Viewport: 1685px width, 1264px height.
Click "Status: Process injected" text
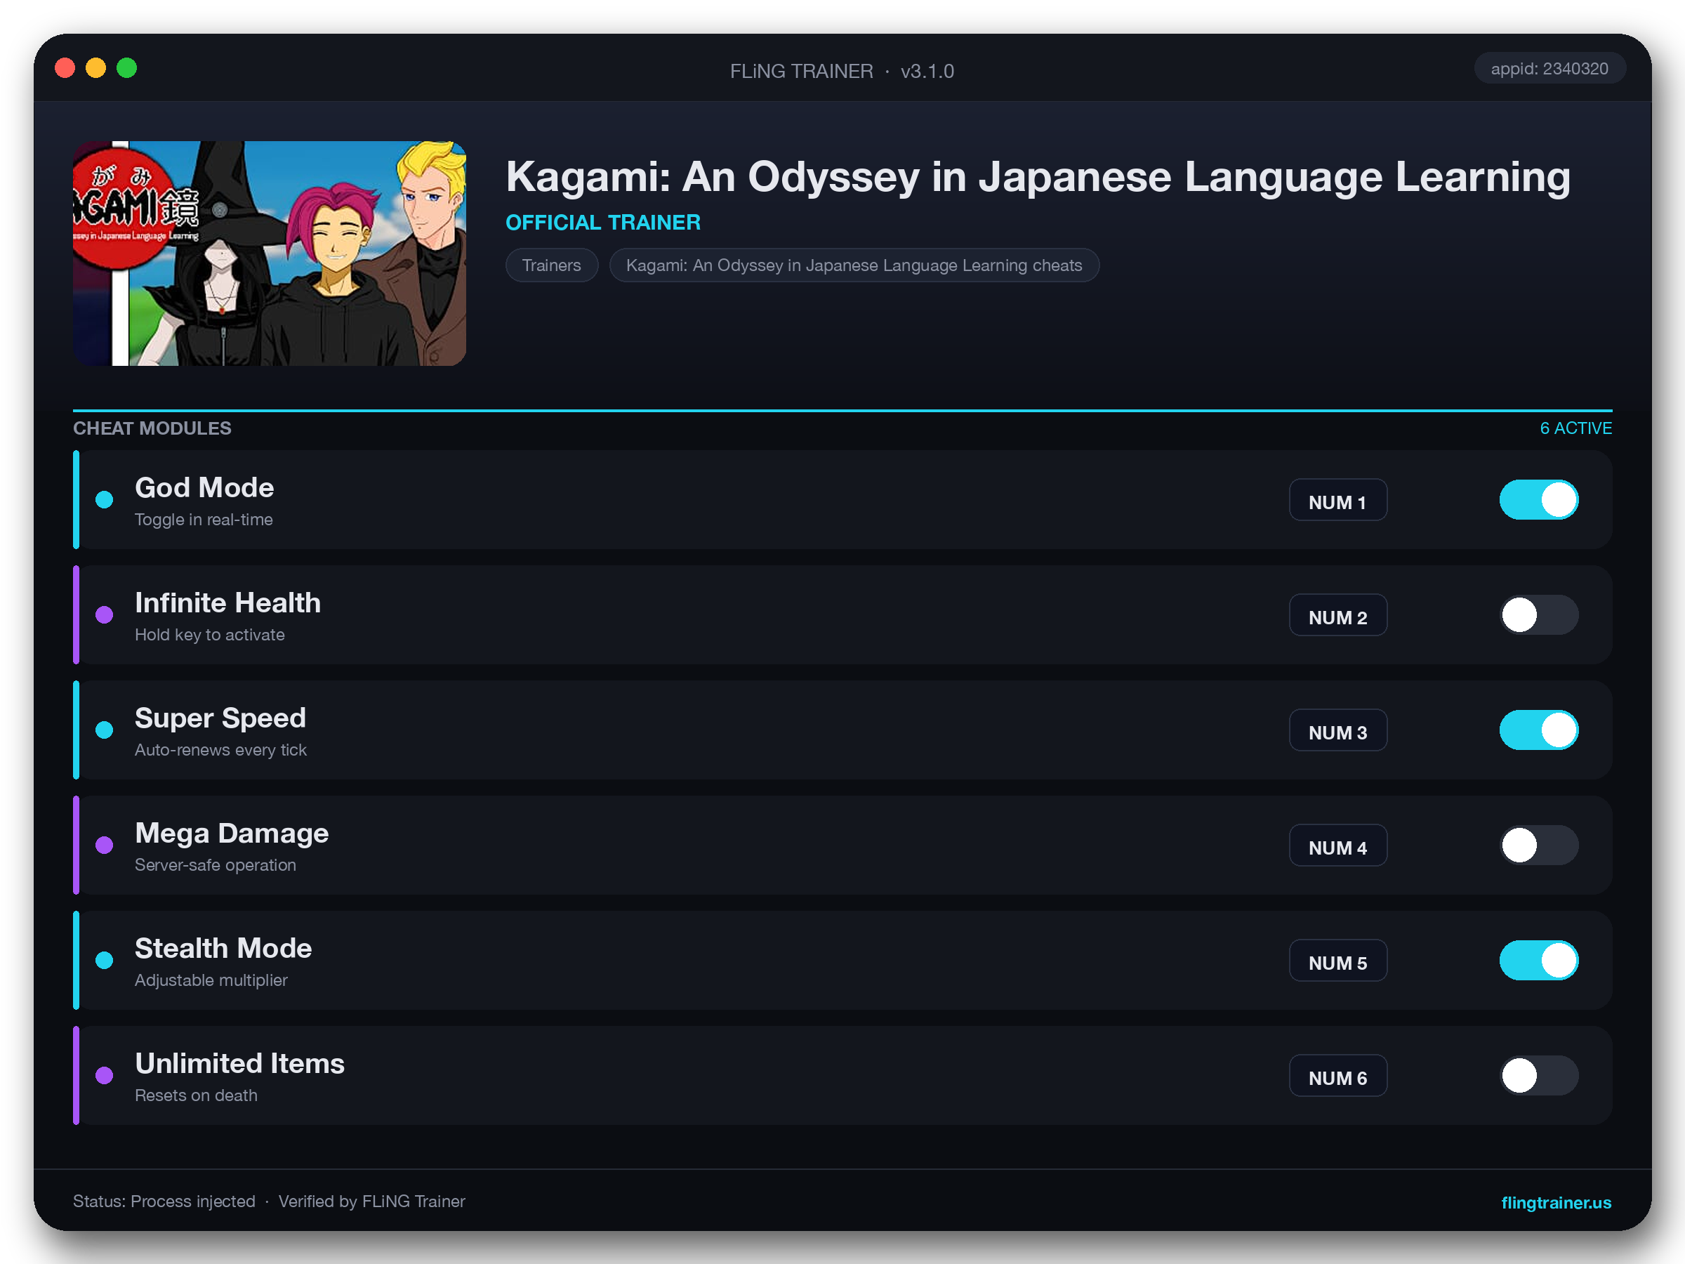tap(164, 1202)
